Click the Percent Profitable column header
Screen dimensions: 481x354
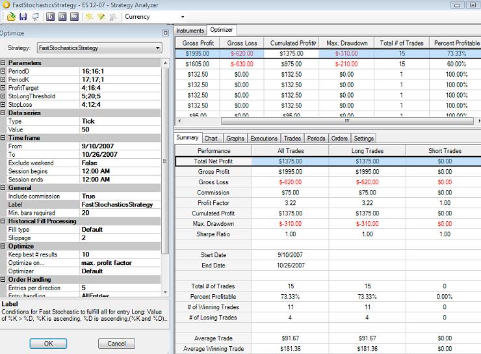tap(456, 44)
